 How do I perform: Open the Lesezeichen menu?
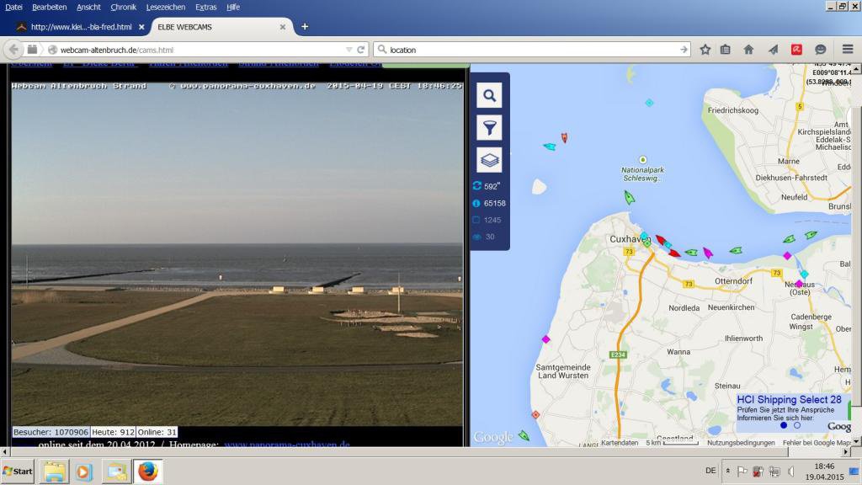click(x=165, y=7)
